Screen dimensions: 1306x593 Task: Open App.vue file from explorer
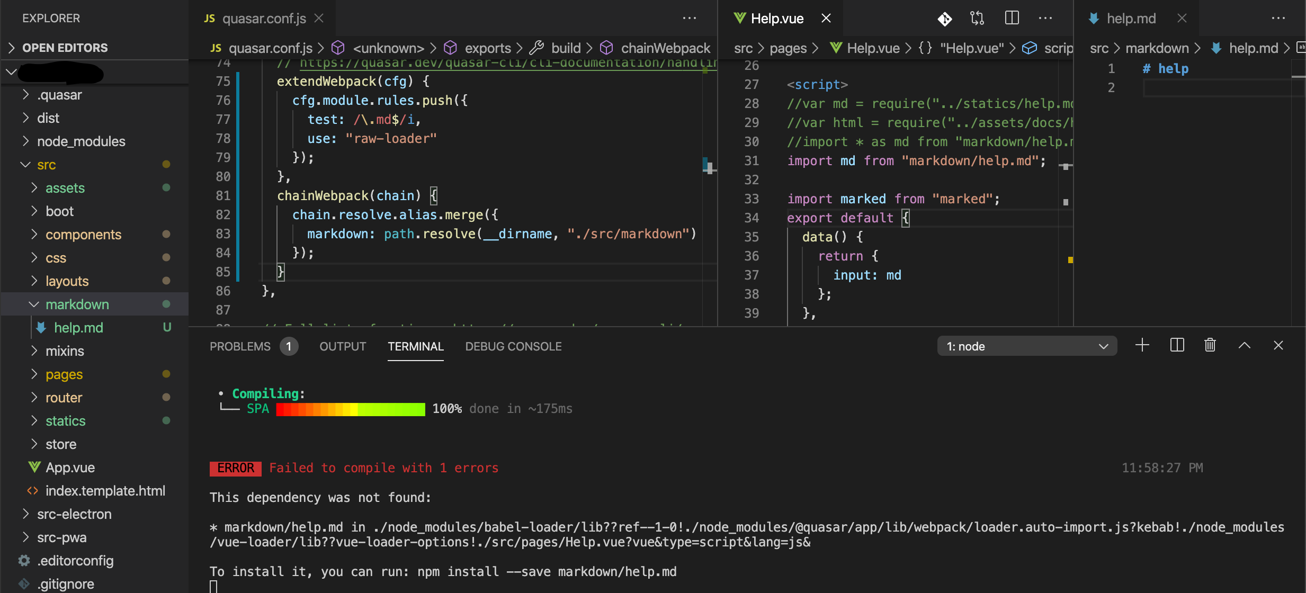coord(70,468)
